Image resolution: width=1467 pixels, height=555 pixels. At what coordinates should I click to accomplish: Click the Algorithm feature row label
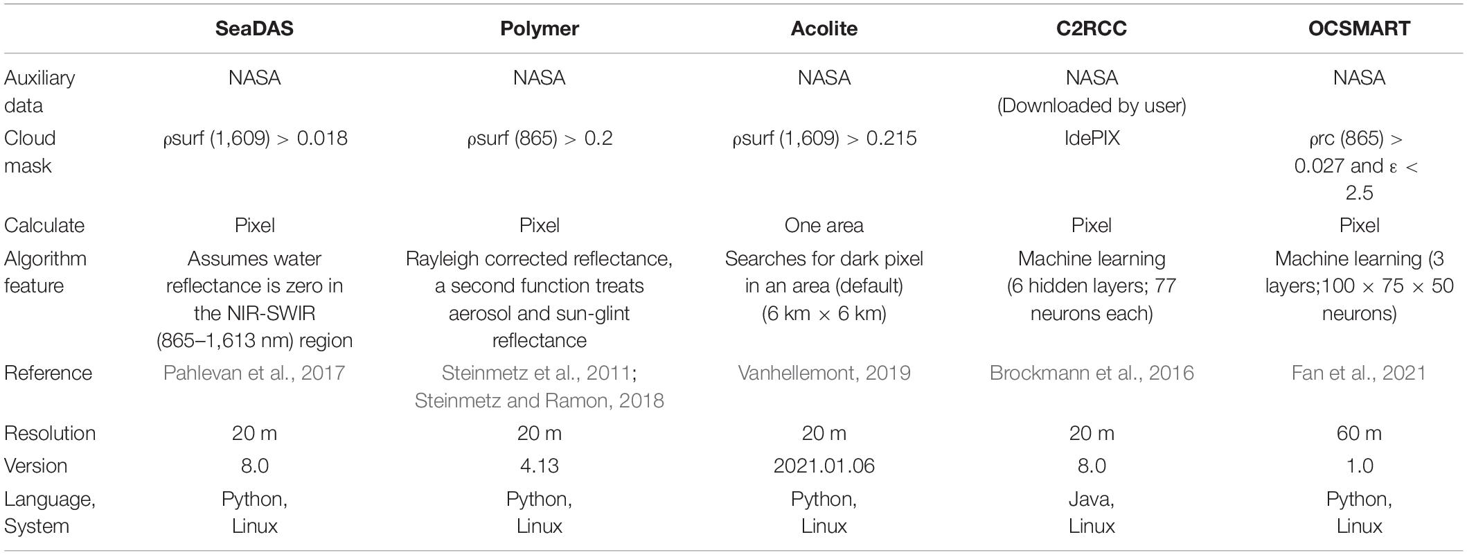pos(45,272)
